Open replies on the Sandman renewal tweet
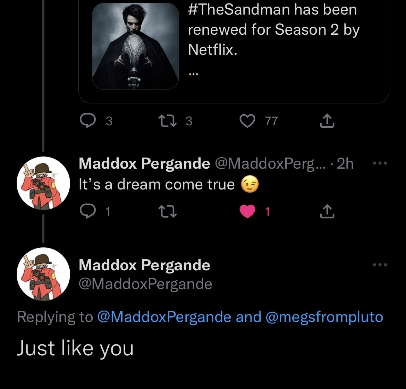The height and width of the screenshot is (389, 406). click(88, 121)
